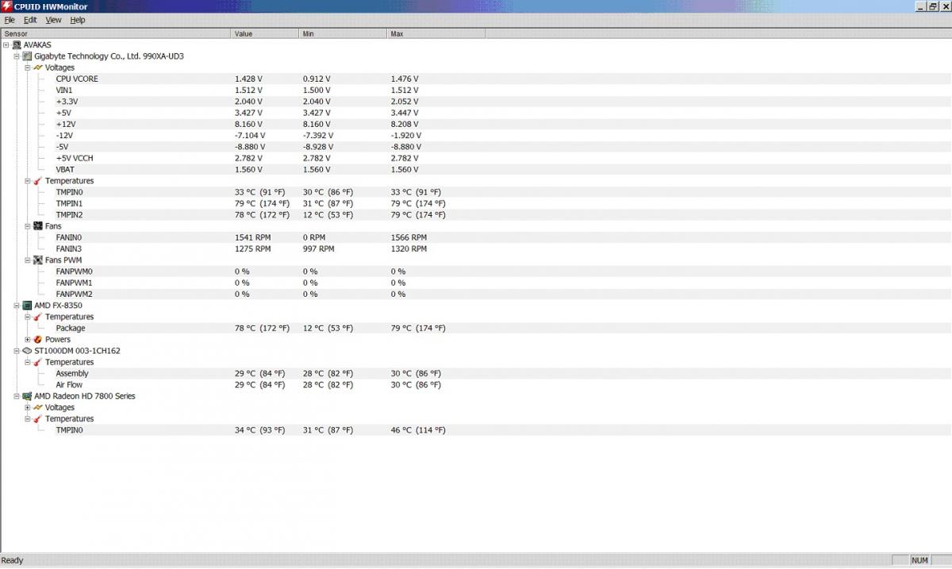This screenshot has width=952, height=569.
Task: Click the -12V max value -1.920 V
Action: pyautogui.click(x=406, y=136)
